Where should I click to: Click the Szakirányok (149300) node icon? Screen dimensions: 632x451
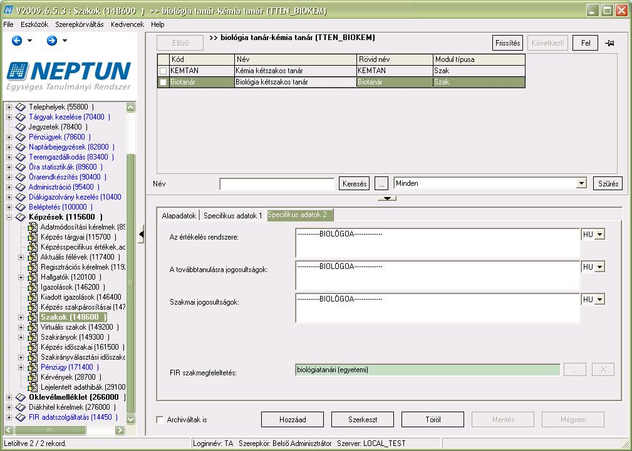[33, 337]
